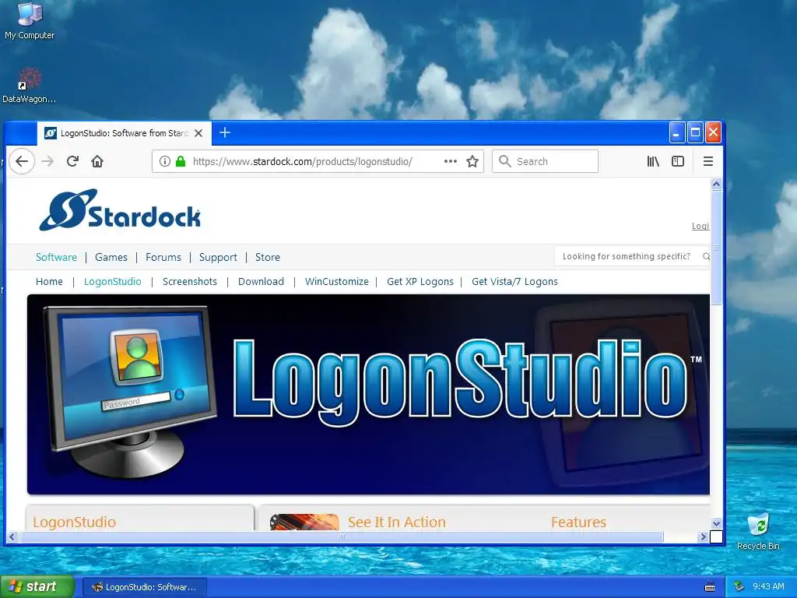Click the browser forward arrow

click(47, 162)
